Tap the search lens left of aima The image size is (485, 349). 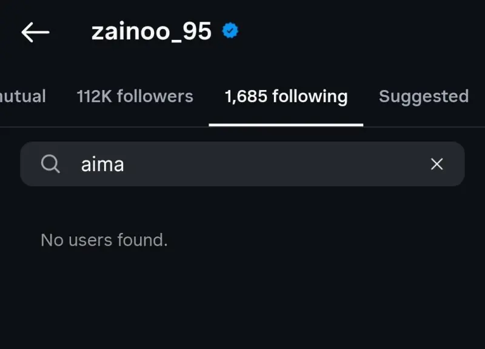50,163
